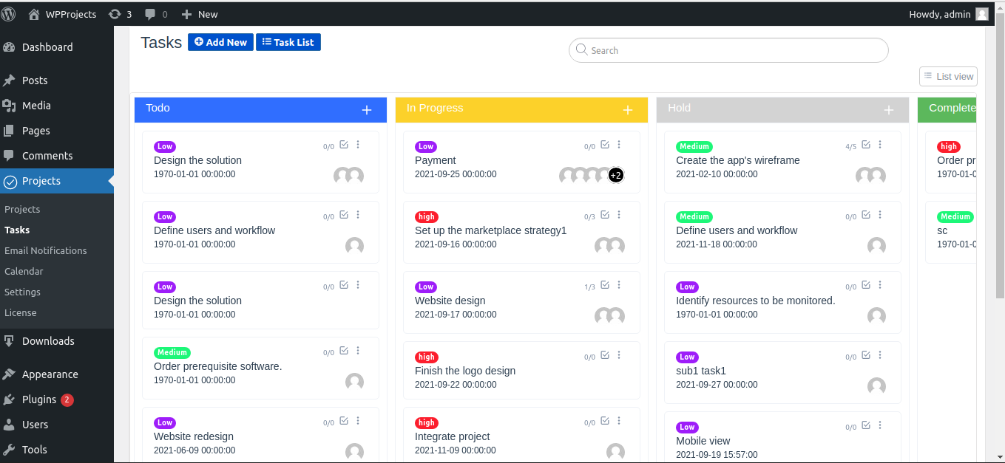
Task: Open the updates icon showing 3
Action: click(120, 14)
